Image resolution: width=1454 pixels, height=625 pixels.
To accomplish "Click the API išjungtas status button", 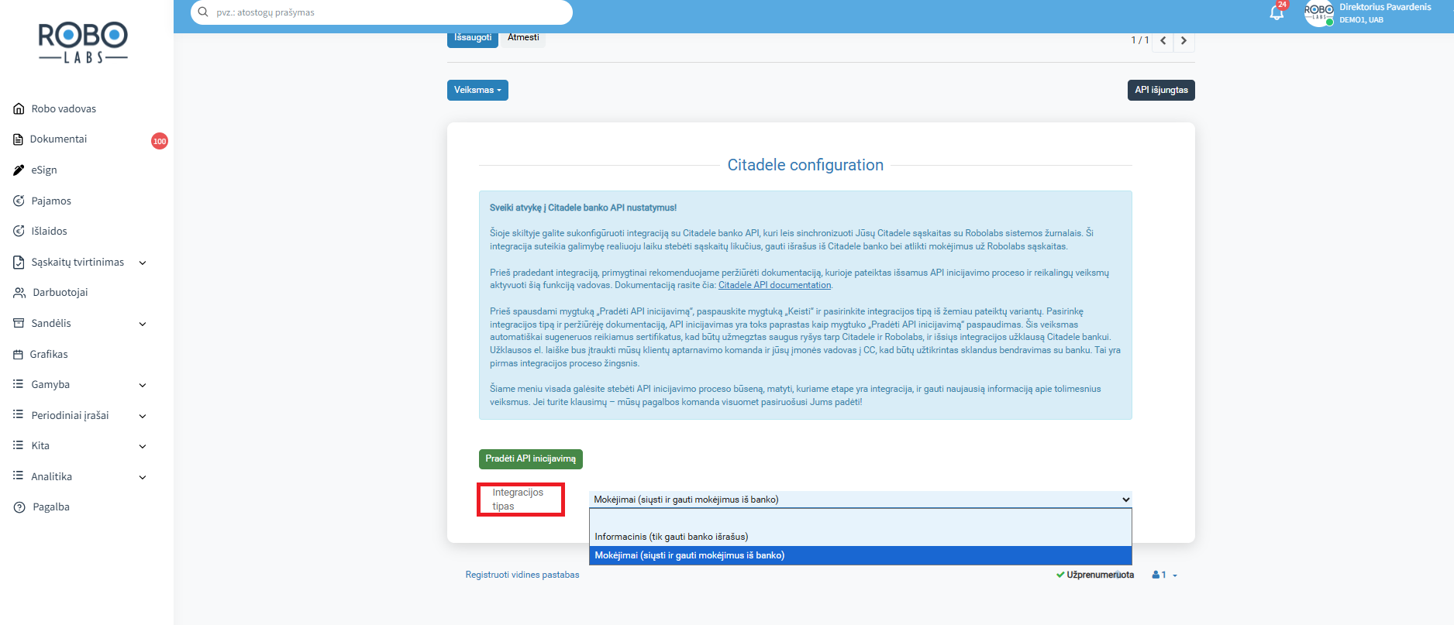I will pyautogui.click(x=1161, y=90).
